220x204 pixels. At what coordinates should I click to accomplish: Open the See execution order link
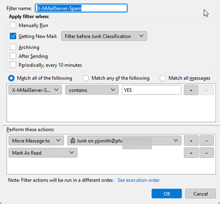139,180
